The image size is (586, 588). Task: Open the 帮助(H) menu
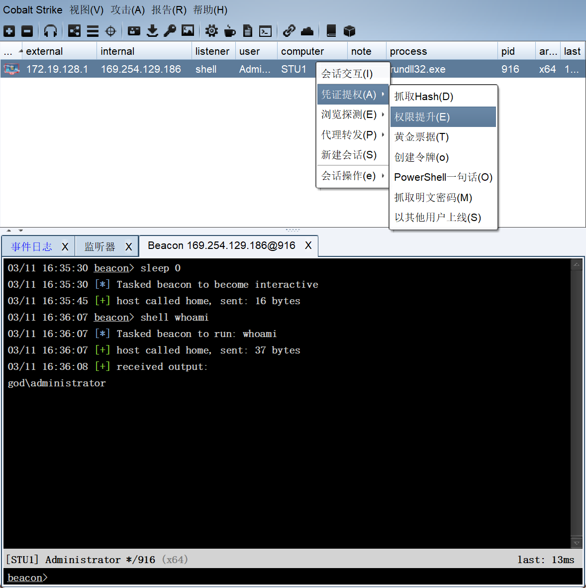click(210, 10)
